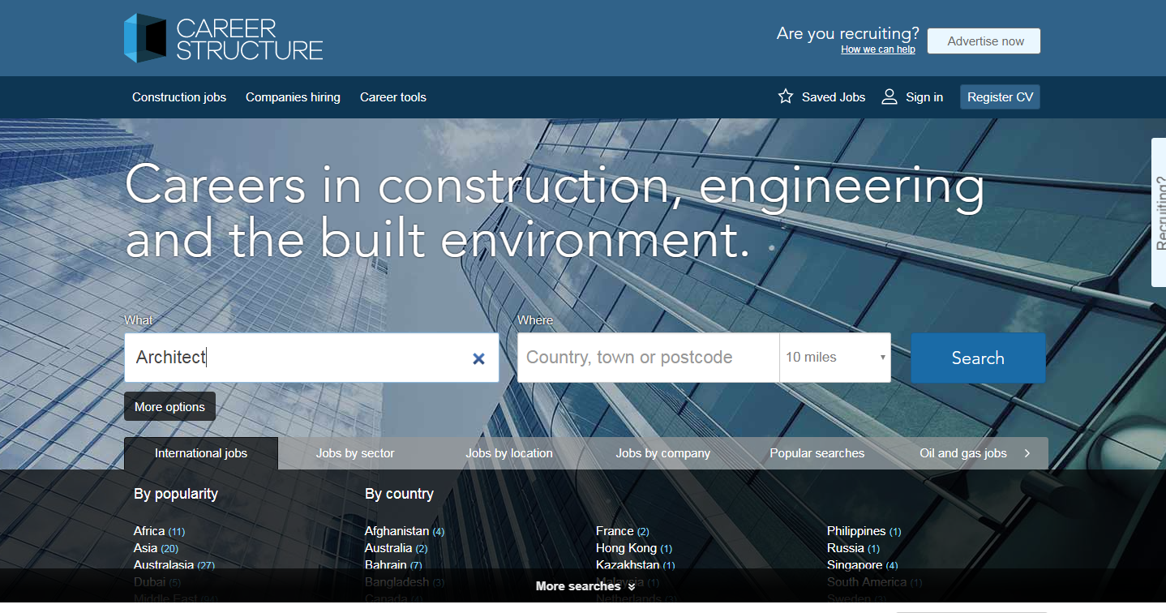
Task: View jobs in France
Action: [614, 530]
